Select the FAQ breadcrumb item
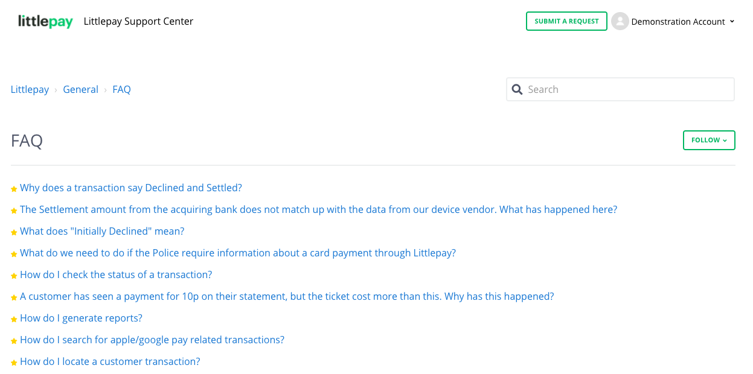The width and height of the screenshot is (753, 374). click(x=121, y=89)
